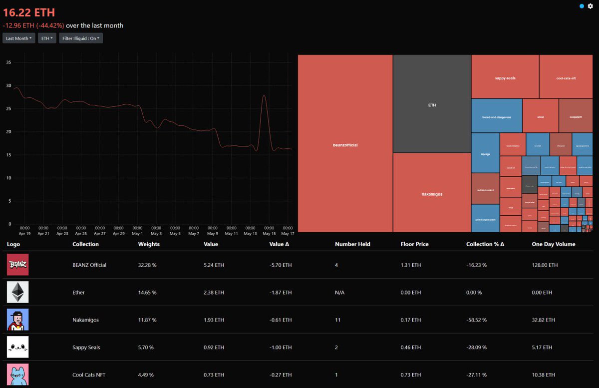This screenshot has width=599, height=388.
Task: Click the 4.49 % weight cell
Action: [146, 375]
